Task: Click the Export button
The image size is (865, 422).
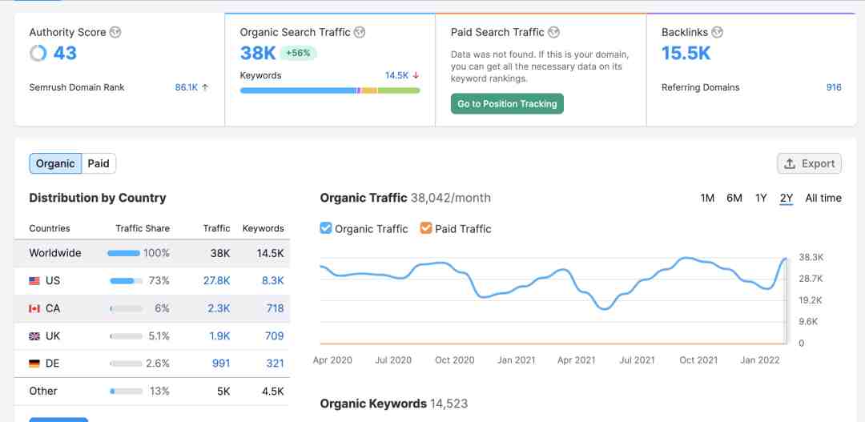Action: [x=809, y=163]
